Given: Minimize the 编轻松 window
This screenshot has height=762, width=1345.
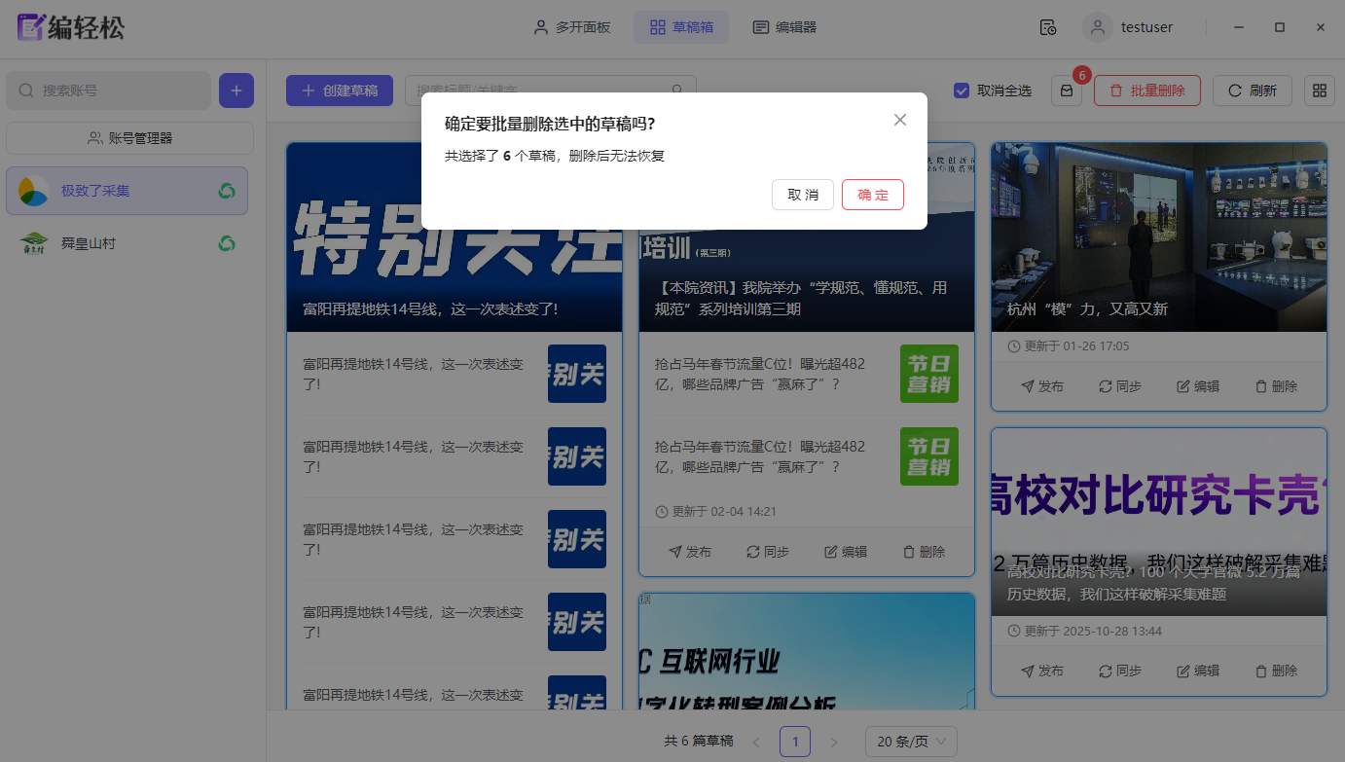Looking at the screenshot, I should pos(1238,27).
